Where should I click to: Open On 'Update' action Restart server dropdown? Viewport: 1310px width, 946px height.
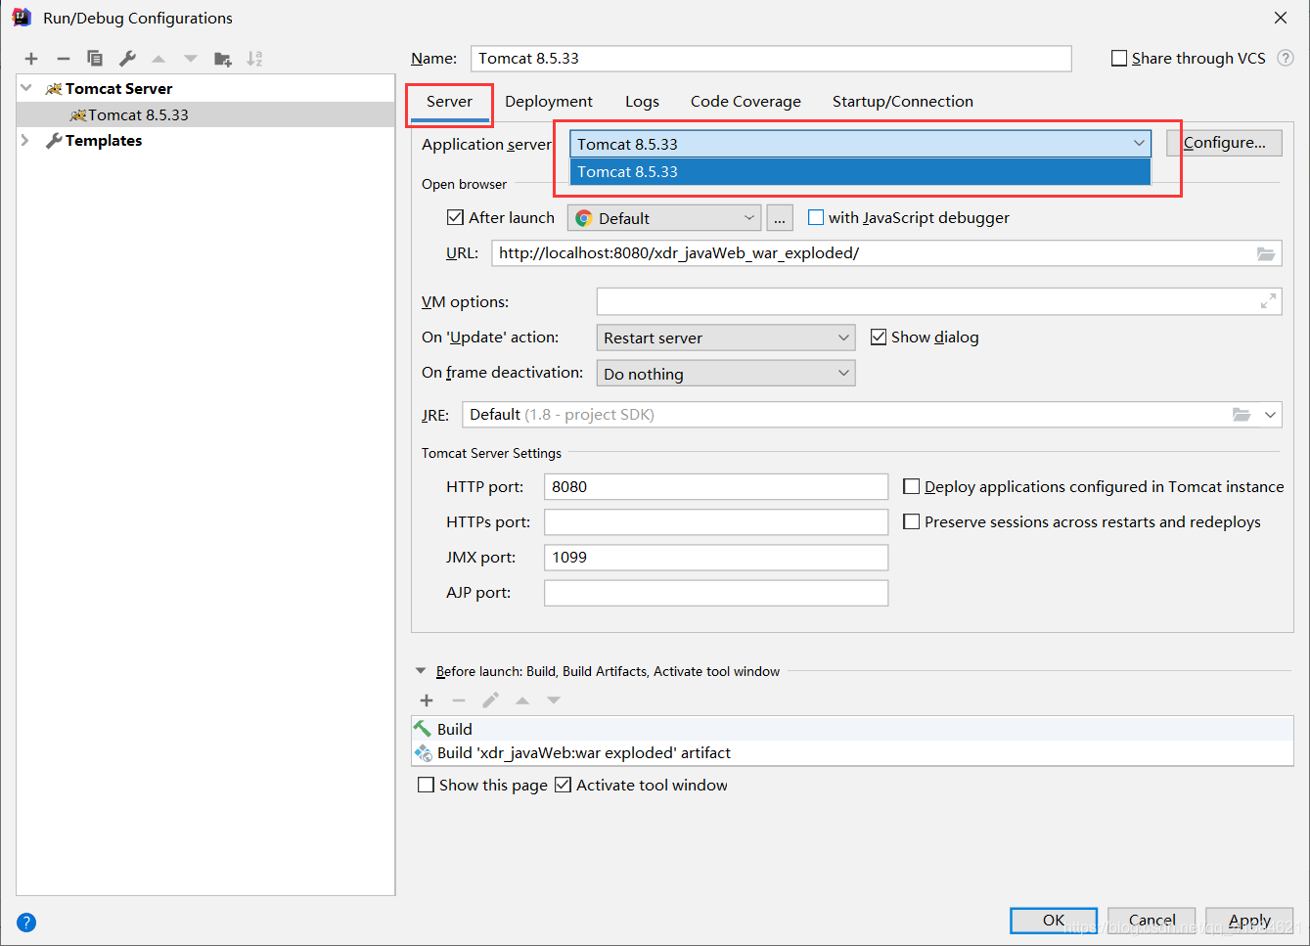[x=726, y=338]
